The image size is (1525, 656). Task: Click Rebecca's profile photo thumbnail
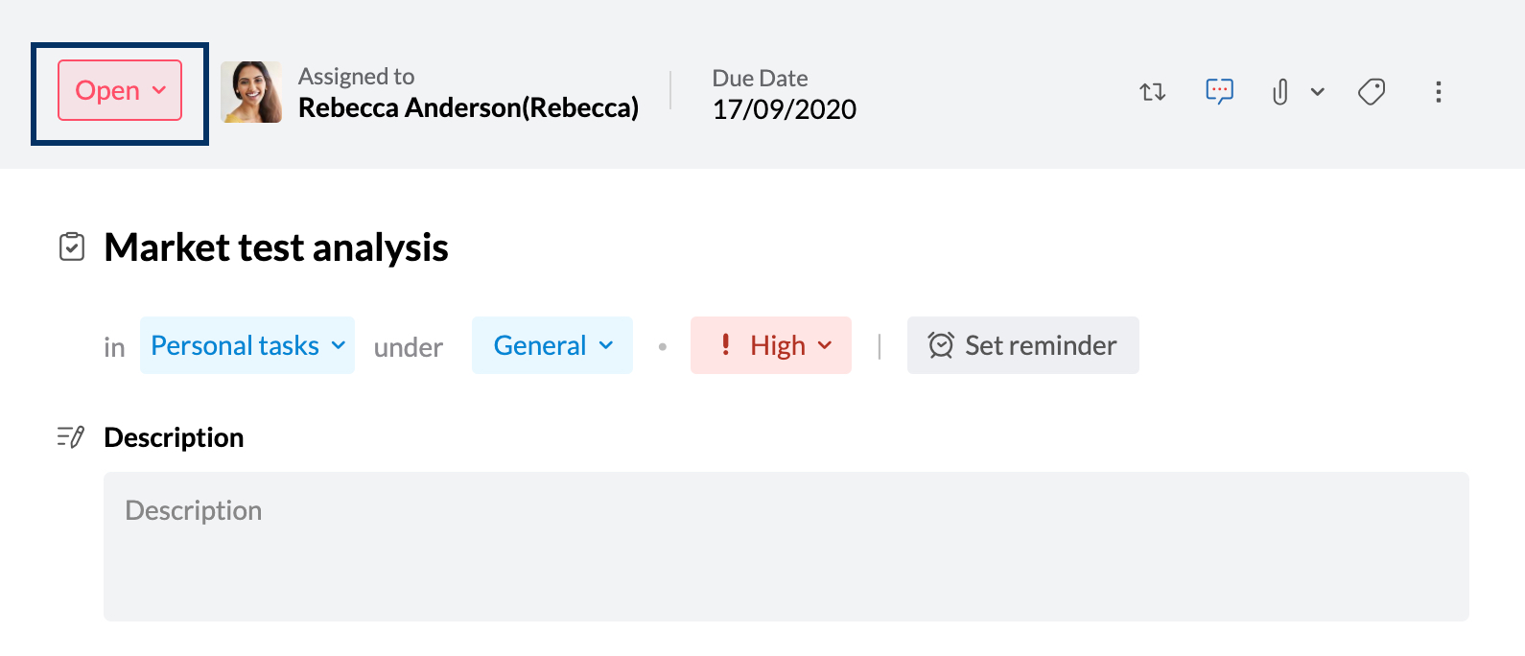click(251, 92)
